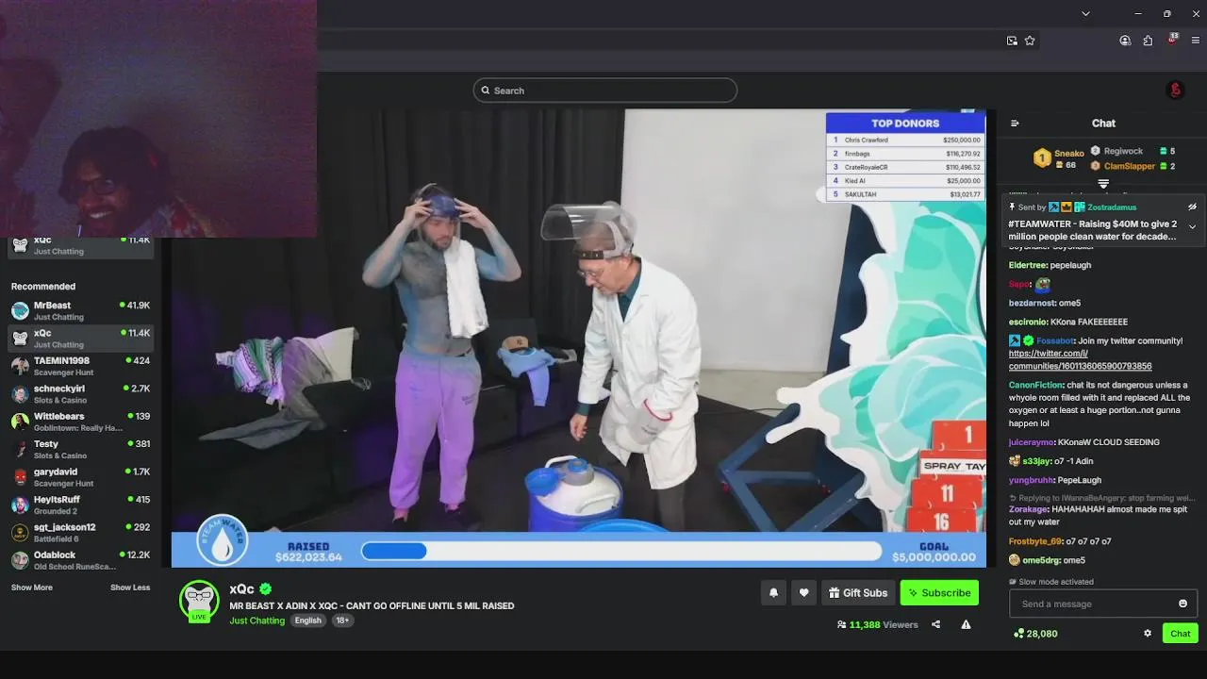Open the Gift Subs dialog
The width and height of the screenshot is (1207, 679).
[x=858, y=593]
